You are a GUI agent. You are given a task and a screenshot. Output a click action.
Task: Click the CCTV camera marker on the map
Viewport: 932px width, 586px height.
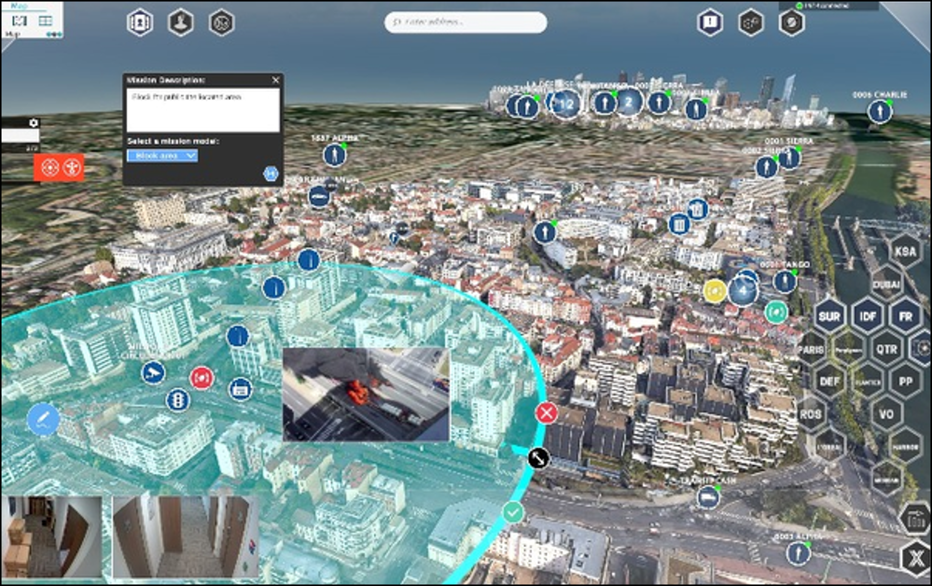[152, 373]
